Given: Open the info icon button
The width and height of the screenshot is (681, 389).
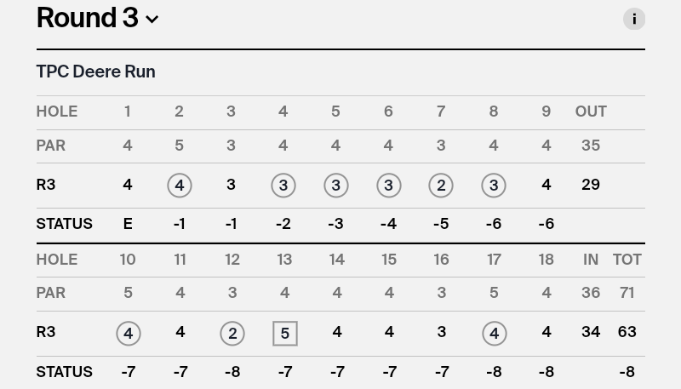Looking at the screenshot, I should coord(634,19).
